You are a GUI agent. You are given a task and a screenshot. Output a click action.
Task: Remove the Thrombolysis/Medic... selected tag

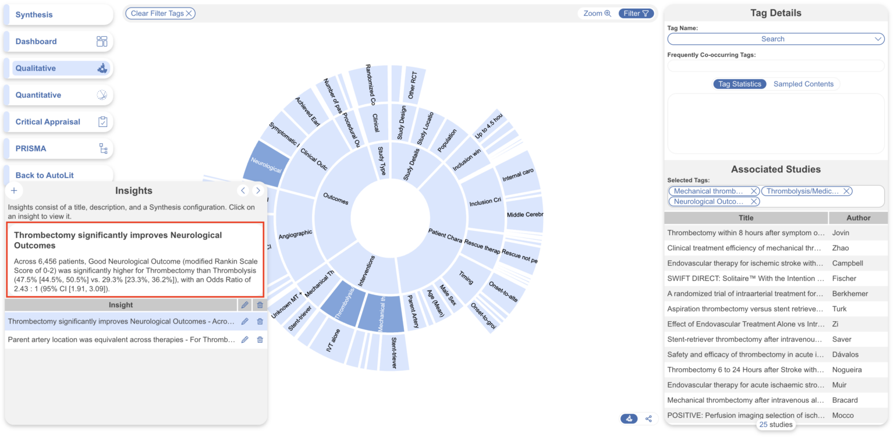point(847,191)
